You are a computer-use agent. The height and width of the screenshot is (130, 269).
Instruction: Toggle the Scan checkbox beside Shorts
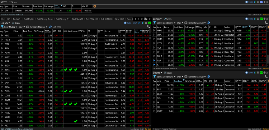165,73
